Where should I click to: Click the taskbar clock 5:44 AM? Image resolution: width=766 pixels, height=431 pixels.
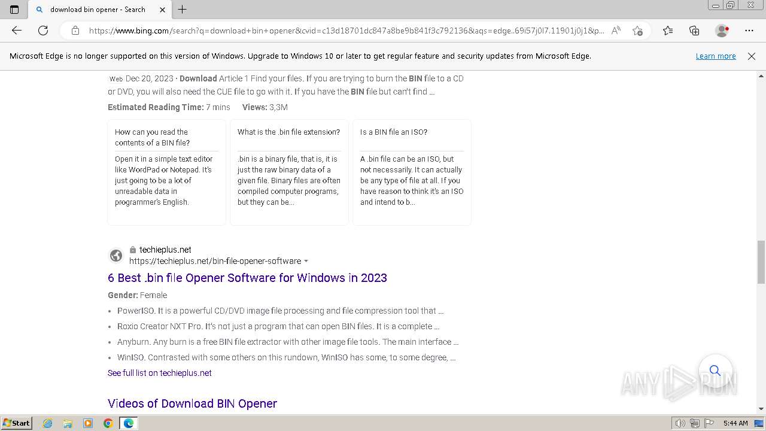click(735, 423)
